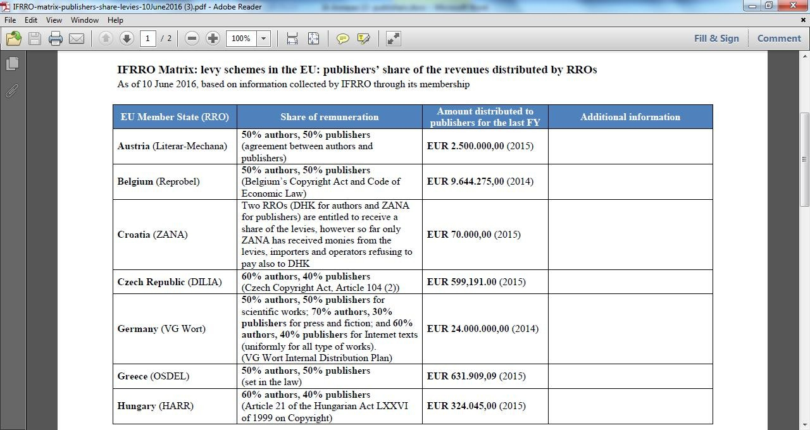Click the email envelope icon
The height and width of the screenshot is (430, 810).
[x=77, y=39]
